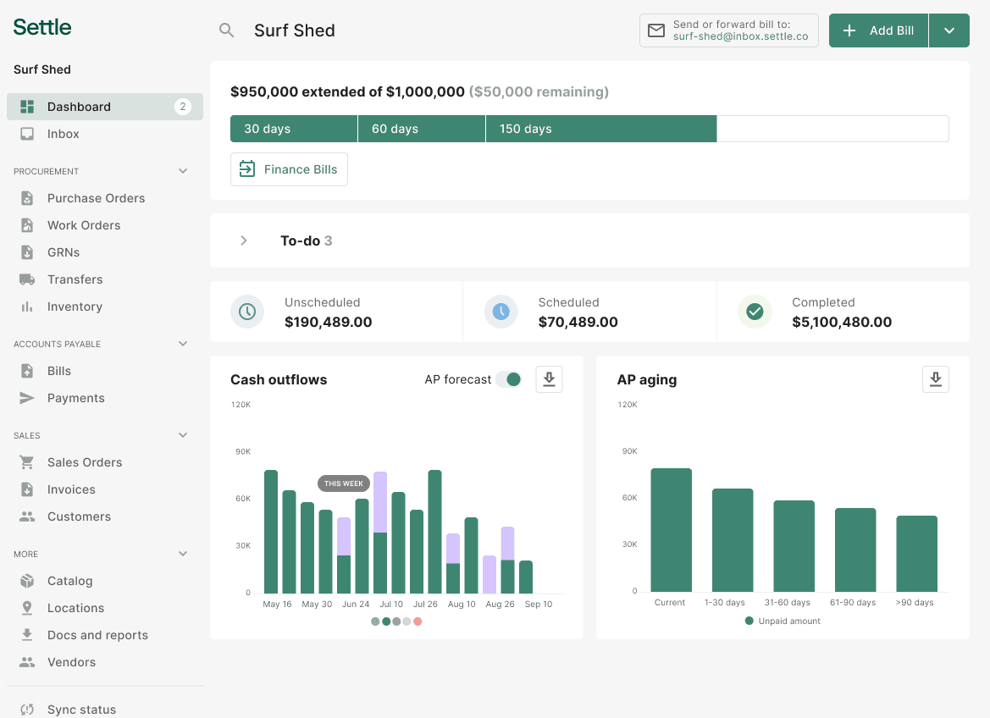Open the Add Bill dropdown arrow
Screen dimensions: 990x718
point(949,30)
